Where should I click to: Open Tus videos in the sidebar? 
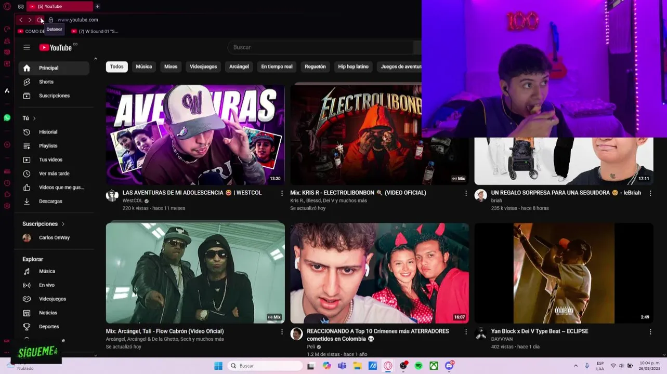(54, 160)
